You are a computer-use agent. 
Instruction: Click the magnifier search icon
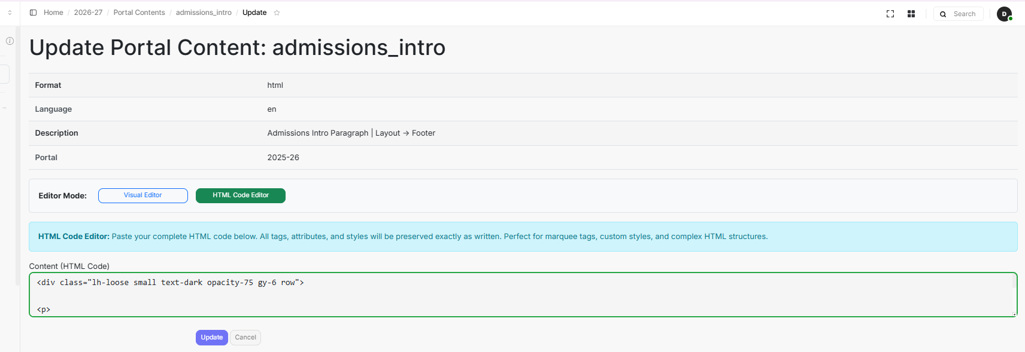(x=943, y=14)
